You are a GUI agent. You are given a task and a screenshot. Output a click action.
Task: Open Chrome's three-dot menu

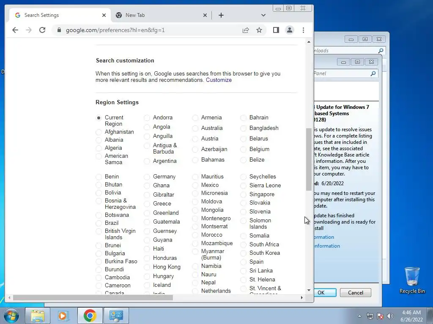pyautogui.click(x=303, y=30)
